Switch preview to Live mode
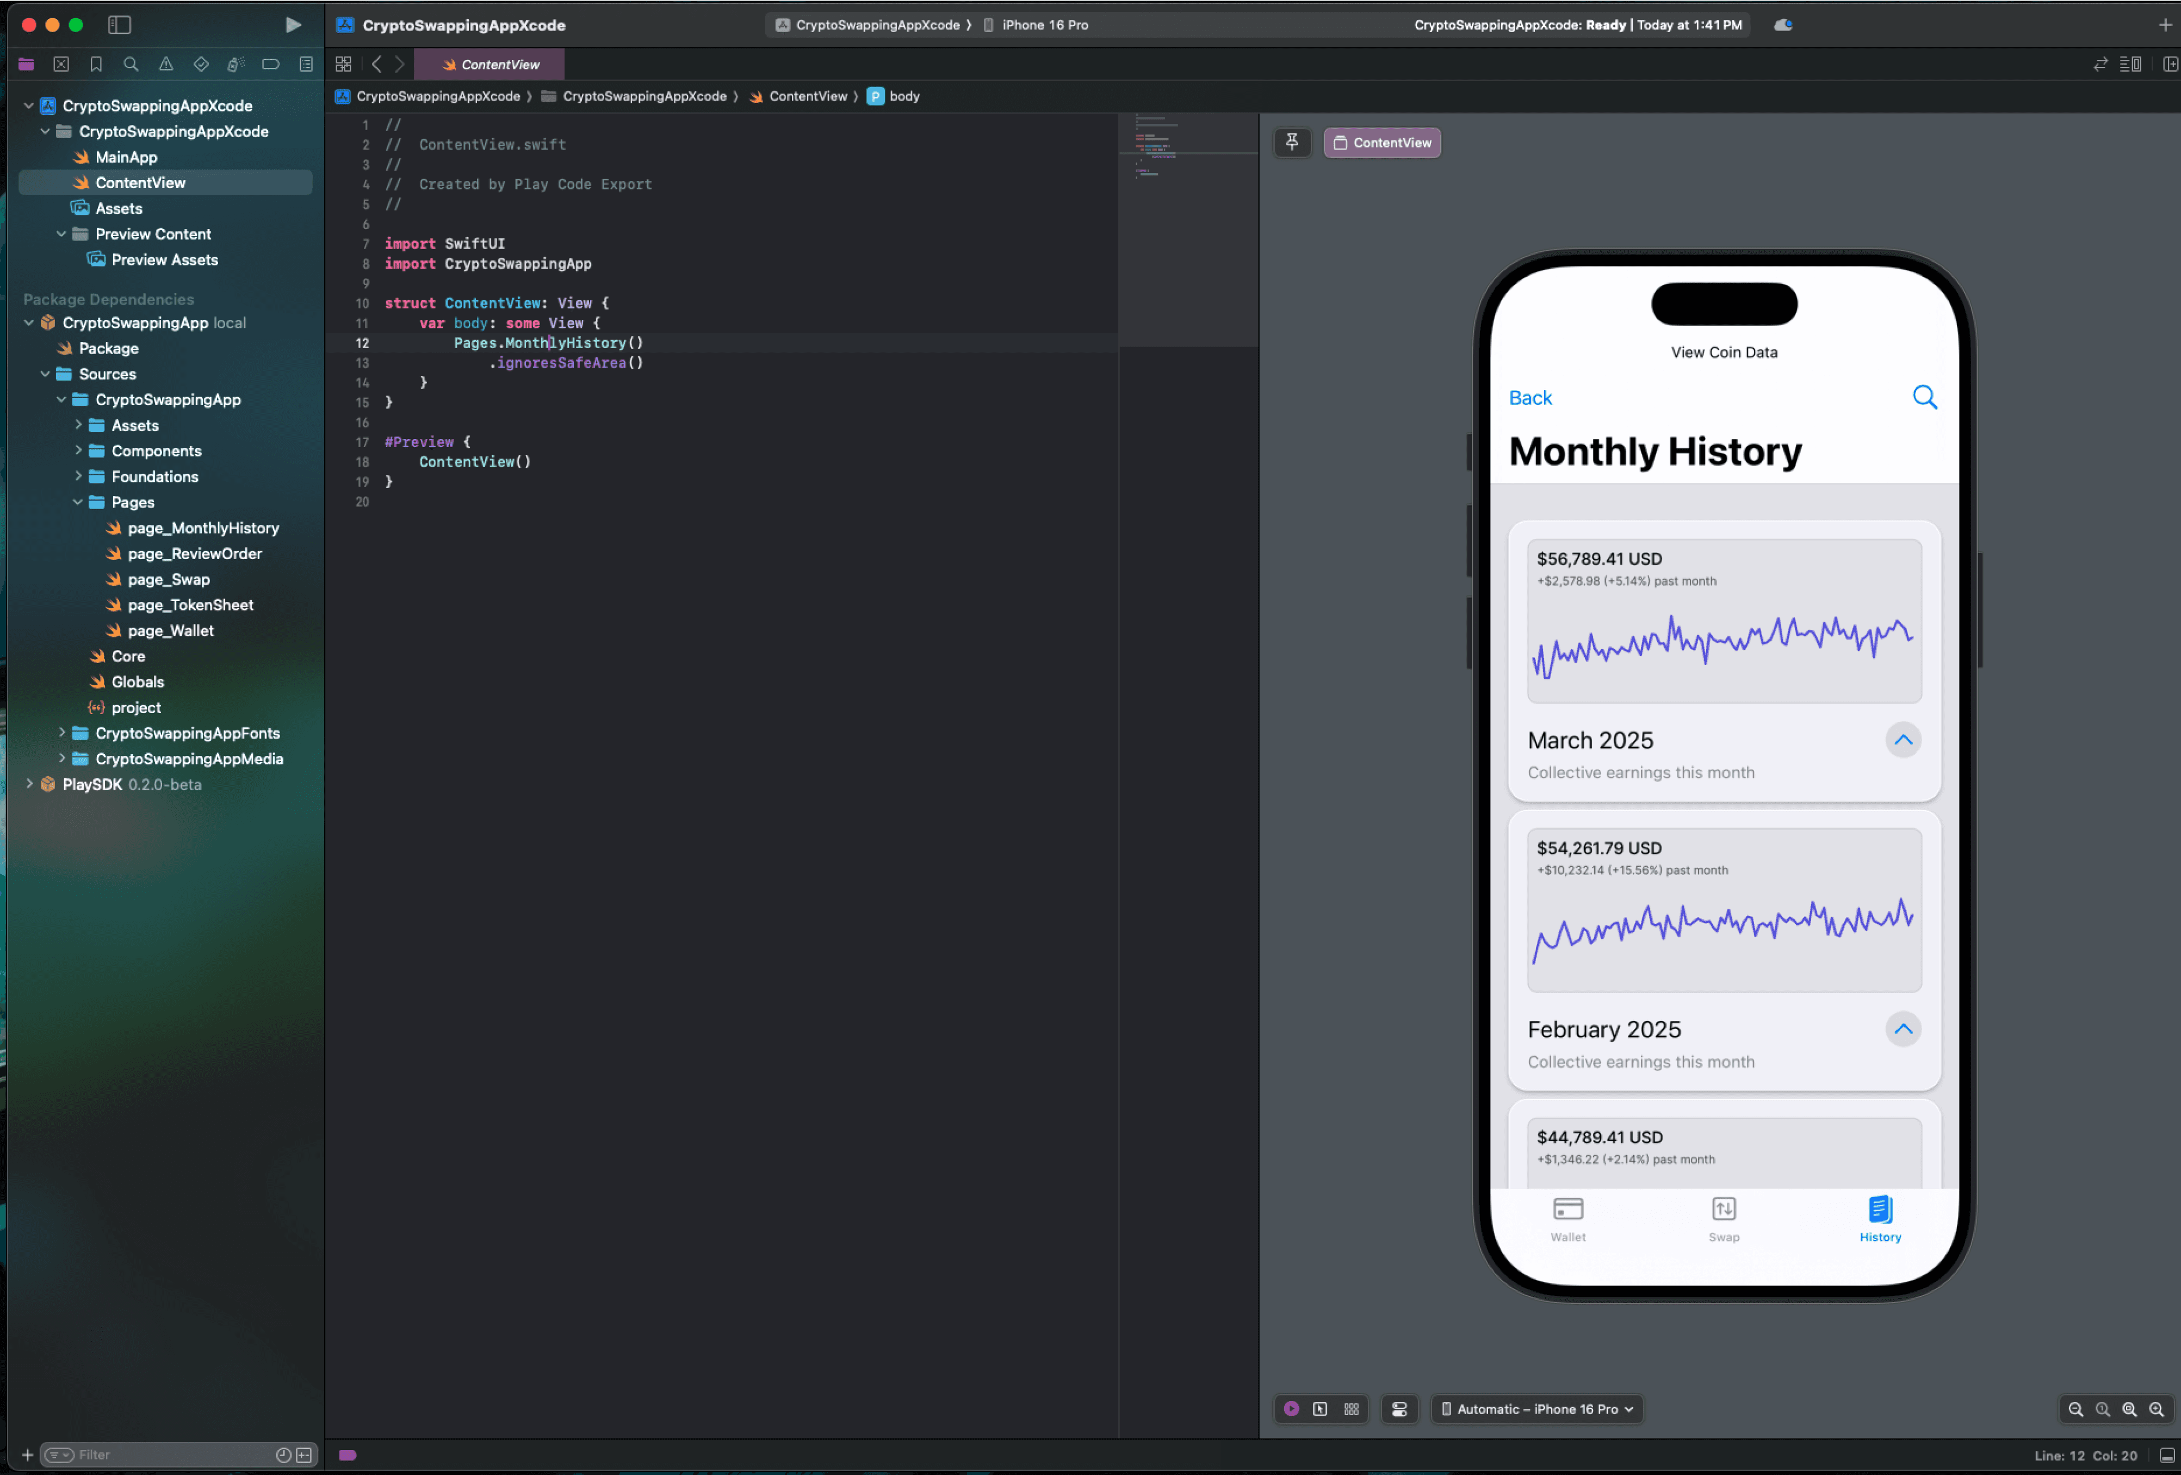 1291,1409
